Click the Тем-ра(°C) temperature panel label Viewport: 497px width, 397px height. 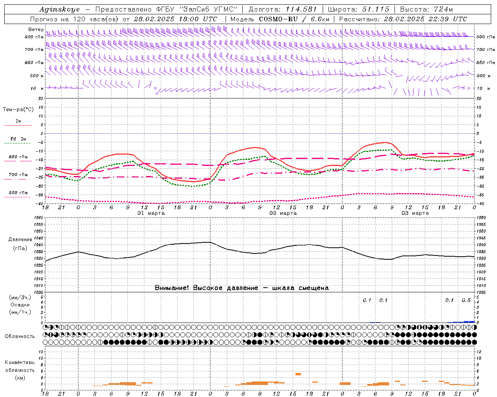(18, 110)
